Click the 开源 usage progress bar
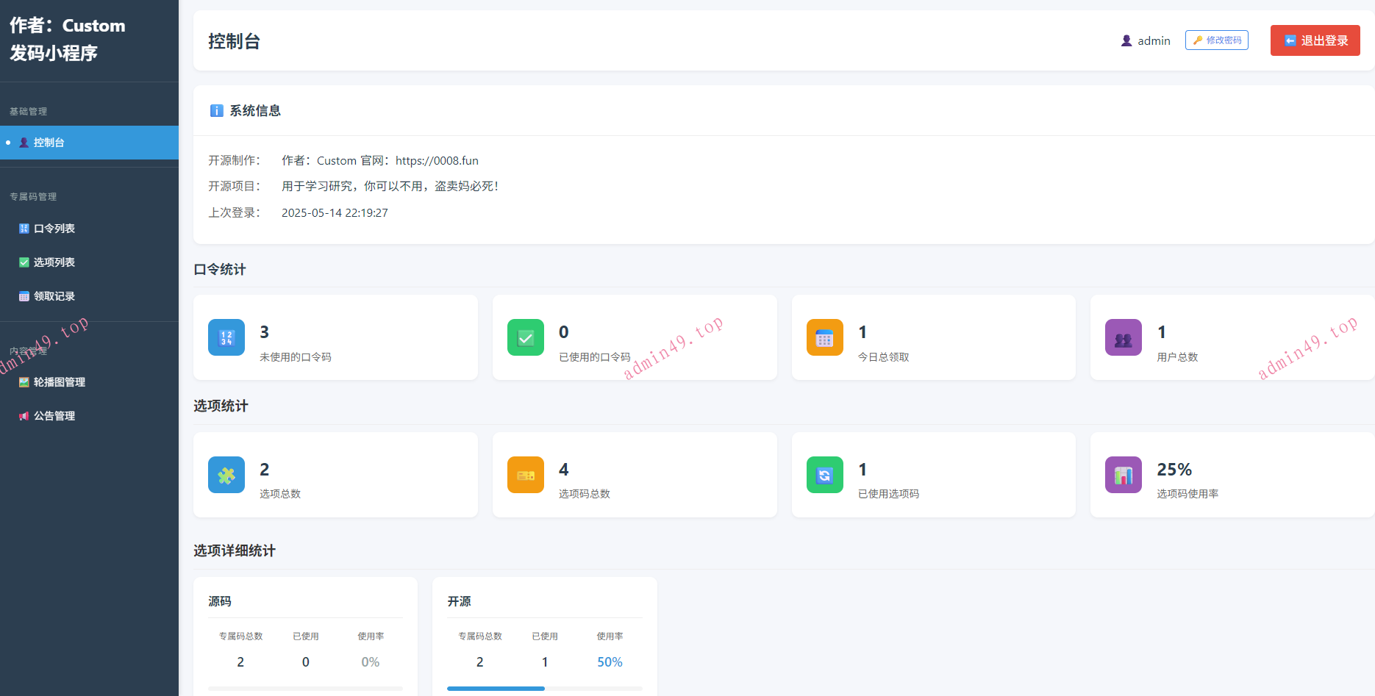 pyautogui.click(x=544, y=689)
